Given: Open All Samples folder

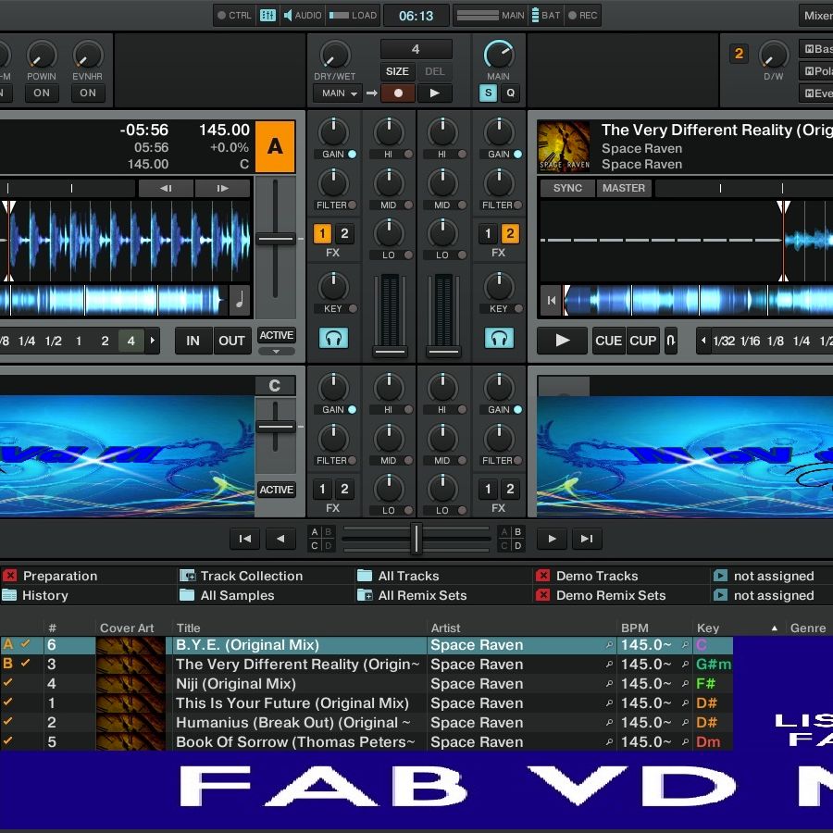Looking at the screenshot, I should pos(227,595).
